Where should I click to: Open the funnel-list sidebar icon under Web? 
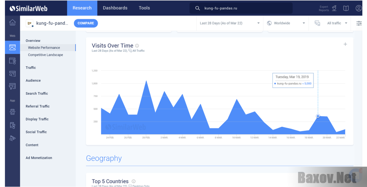(12, 86)
